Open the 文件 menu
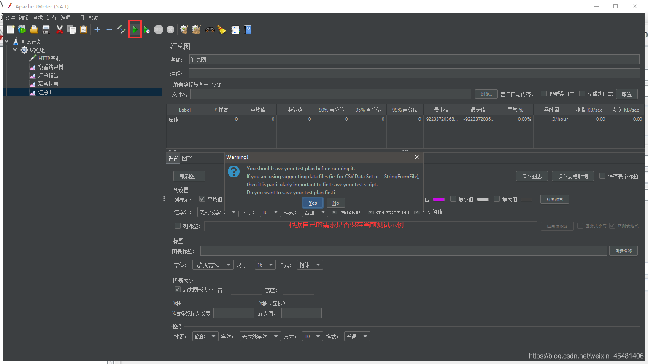Screen dimensions: 648x364 pyautogui.click(x=10, y=18)
